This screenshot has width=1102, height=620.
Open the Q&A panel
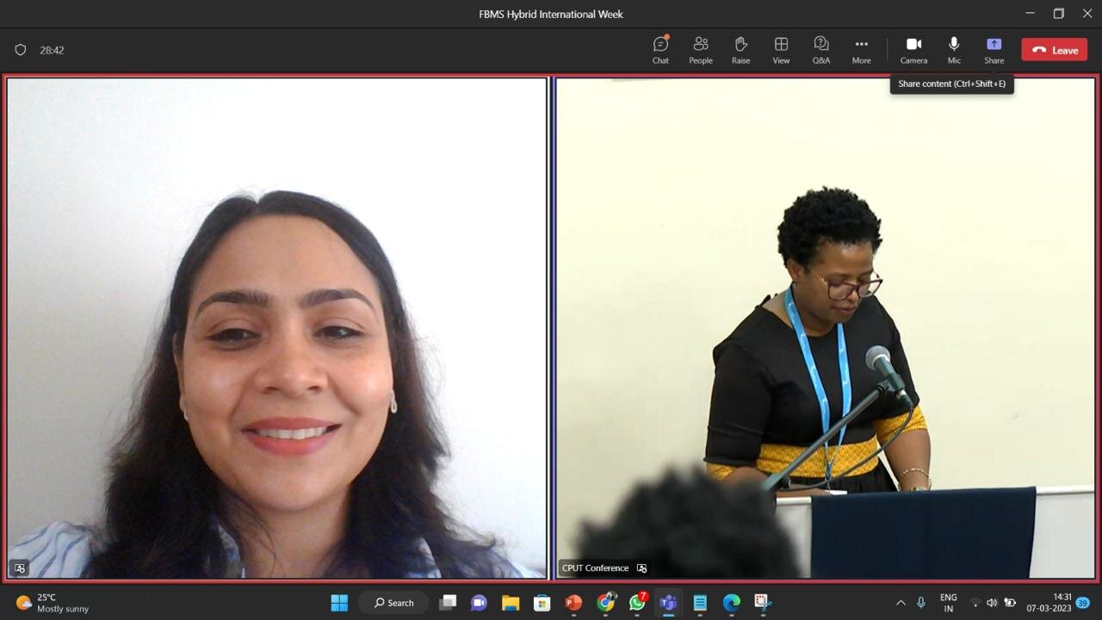(x=821, y=49)
